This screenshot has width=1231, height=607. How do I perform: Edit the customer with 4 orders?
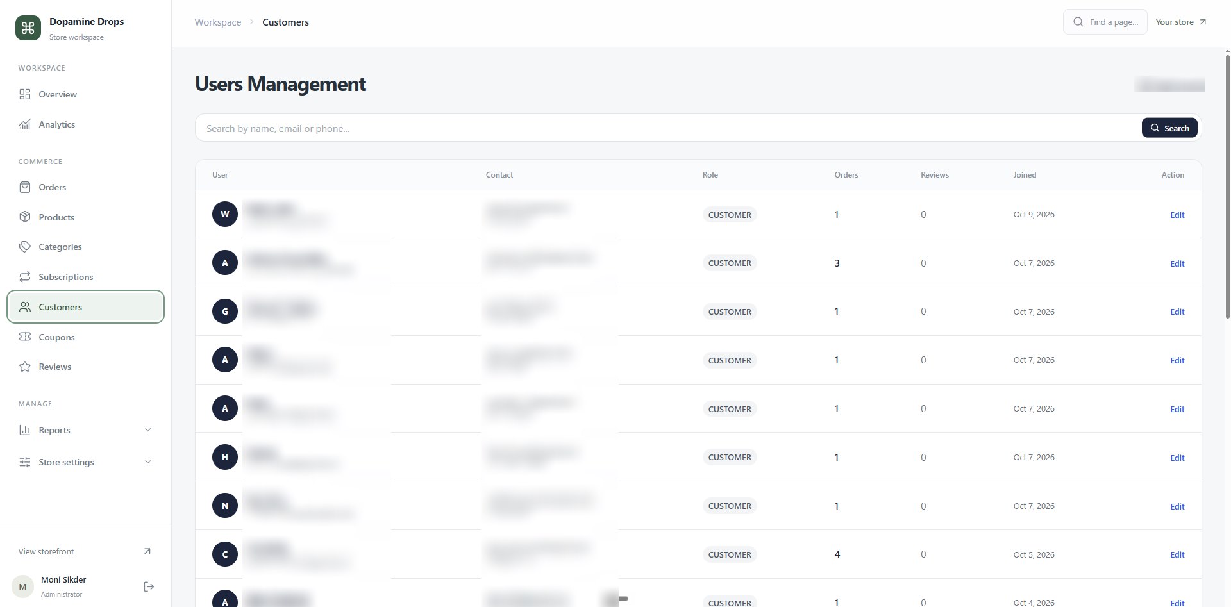point(1177,554)
